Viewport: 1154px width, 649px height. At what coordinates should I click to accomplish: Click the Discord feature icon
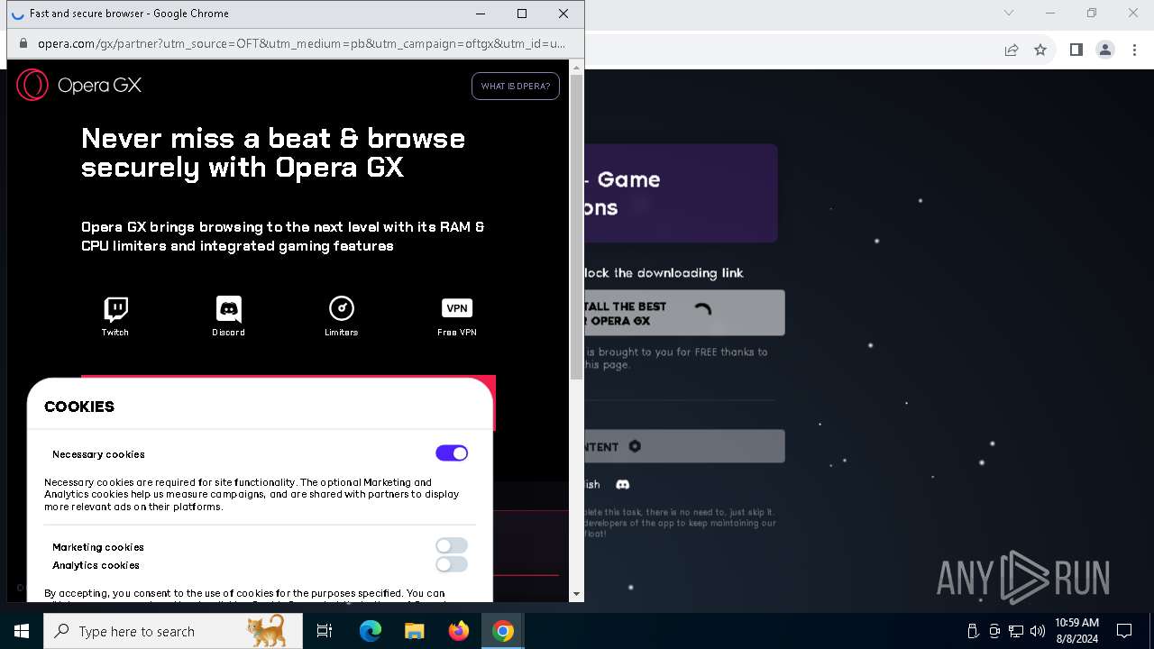coord(229,309)
